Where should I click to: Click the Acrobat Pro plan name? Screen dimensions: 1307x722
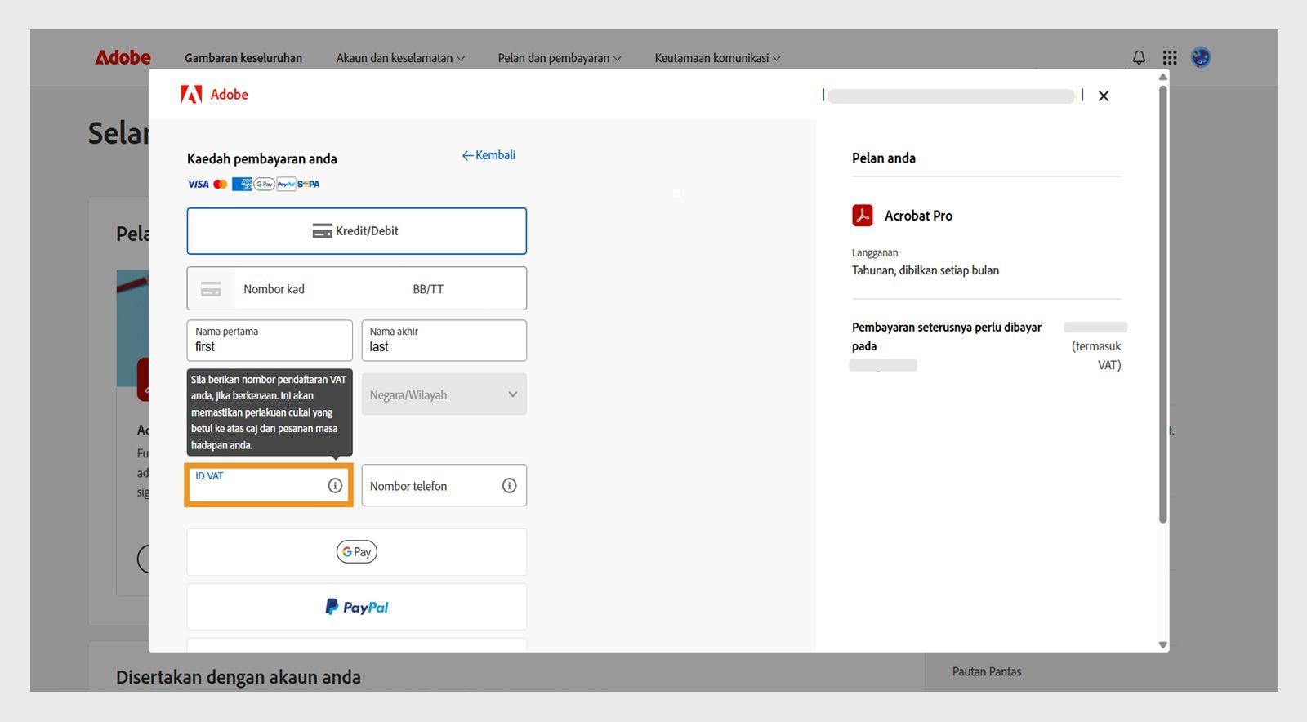click(x=918, y=216)
